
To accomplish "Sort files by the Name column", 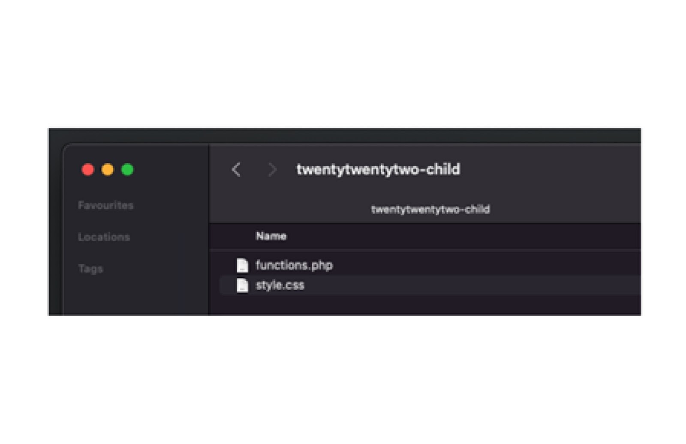I will click(271, 236).
